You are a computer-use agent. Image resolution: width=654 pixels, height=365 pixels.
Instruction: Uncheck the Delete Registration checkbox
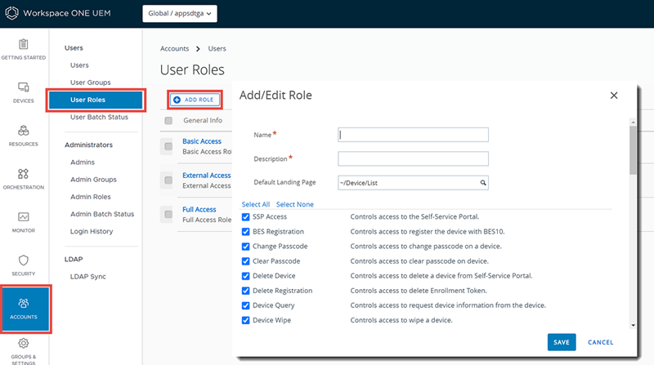click(x=246, y=291)
